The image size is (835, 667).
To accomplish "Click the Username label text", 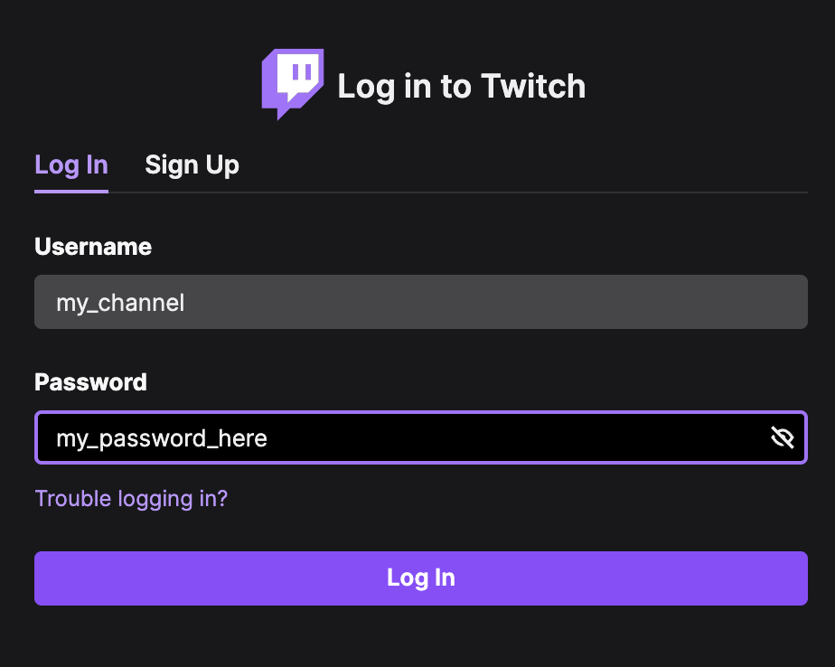I will coord(93,247).
